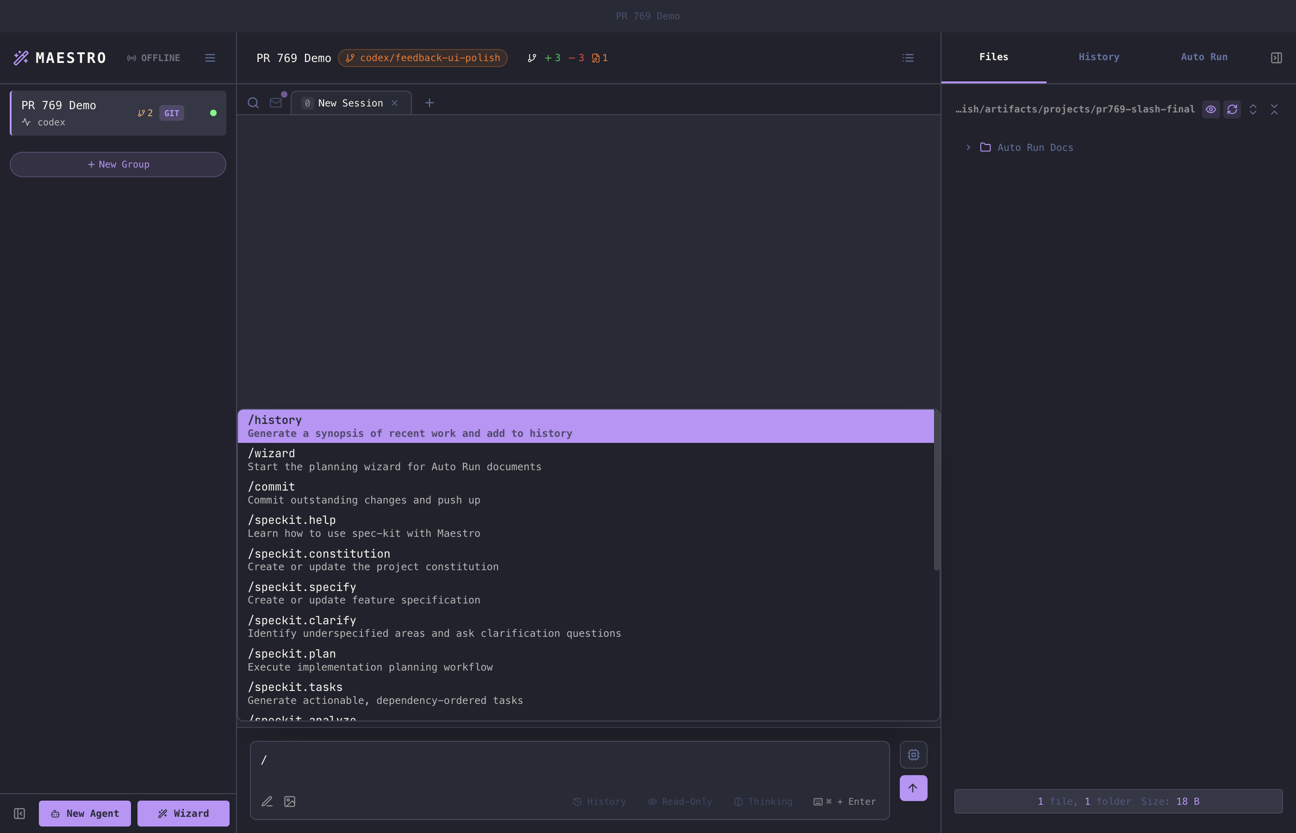
Task: Open the Maestro hamburger menu
Action: [210, 58]
